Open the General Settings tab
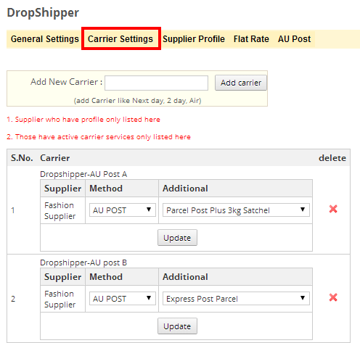This screenshot has width=360, height=343. coord(45,39)
